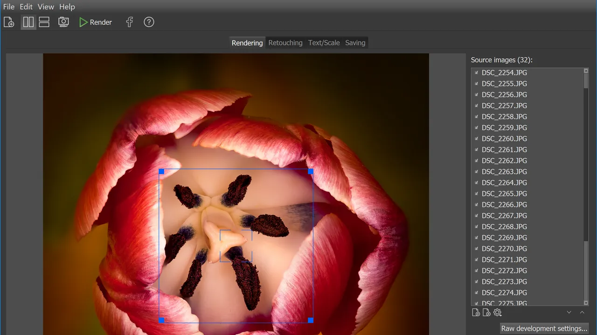Click the add source images icon below list

pos(476,313)
